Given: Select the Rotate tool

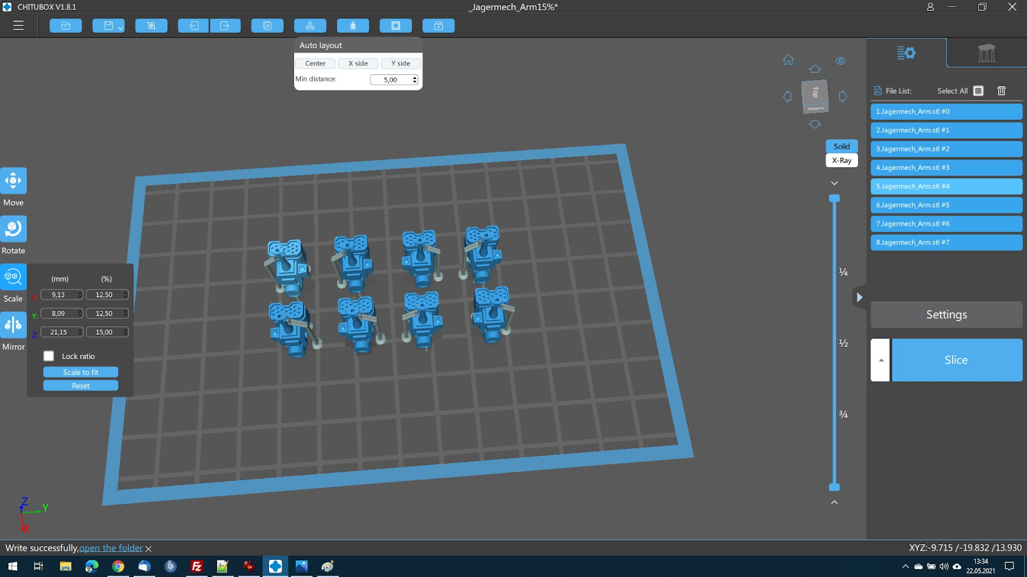Looking at the screenshot, I should 13,229.
